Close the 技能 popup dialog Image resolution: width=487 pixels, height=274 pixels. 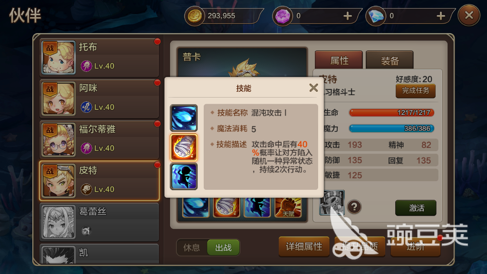(x=313, y=88)
